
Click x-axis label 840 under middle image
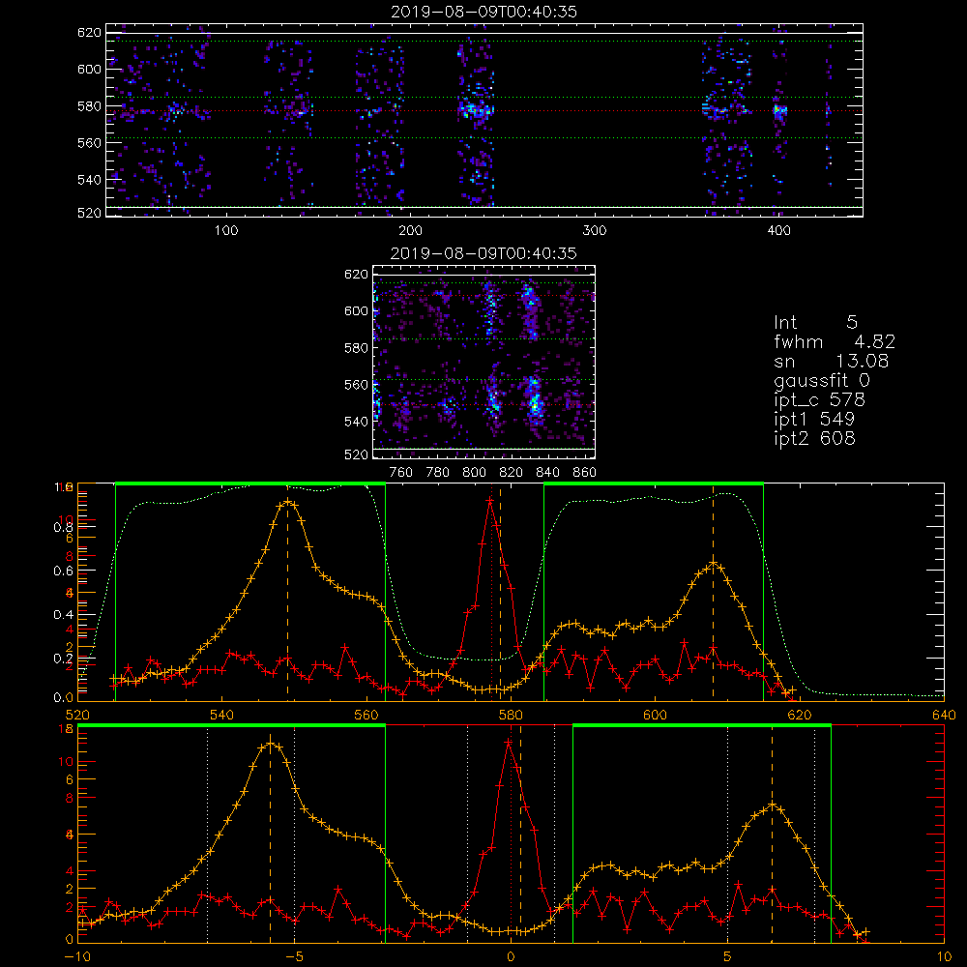coord(547,472)
